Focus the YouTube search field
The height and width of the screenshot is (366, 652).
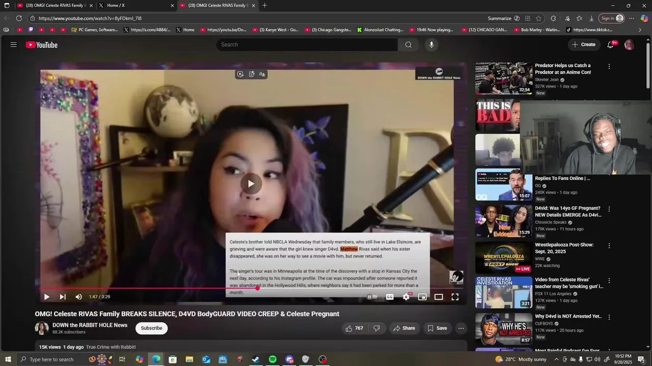click(x=307, y=45)
